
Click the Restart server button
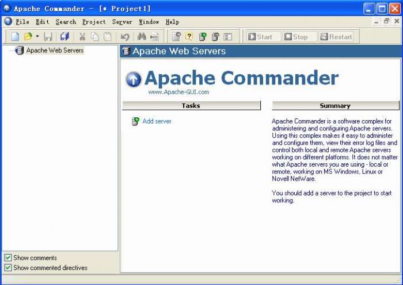point(336,37)
